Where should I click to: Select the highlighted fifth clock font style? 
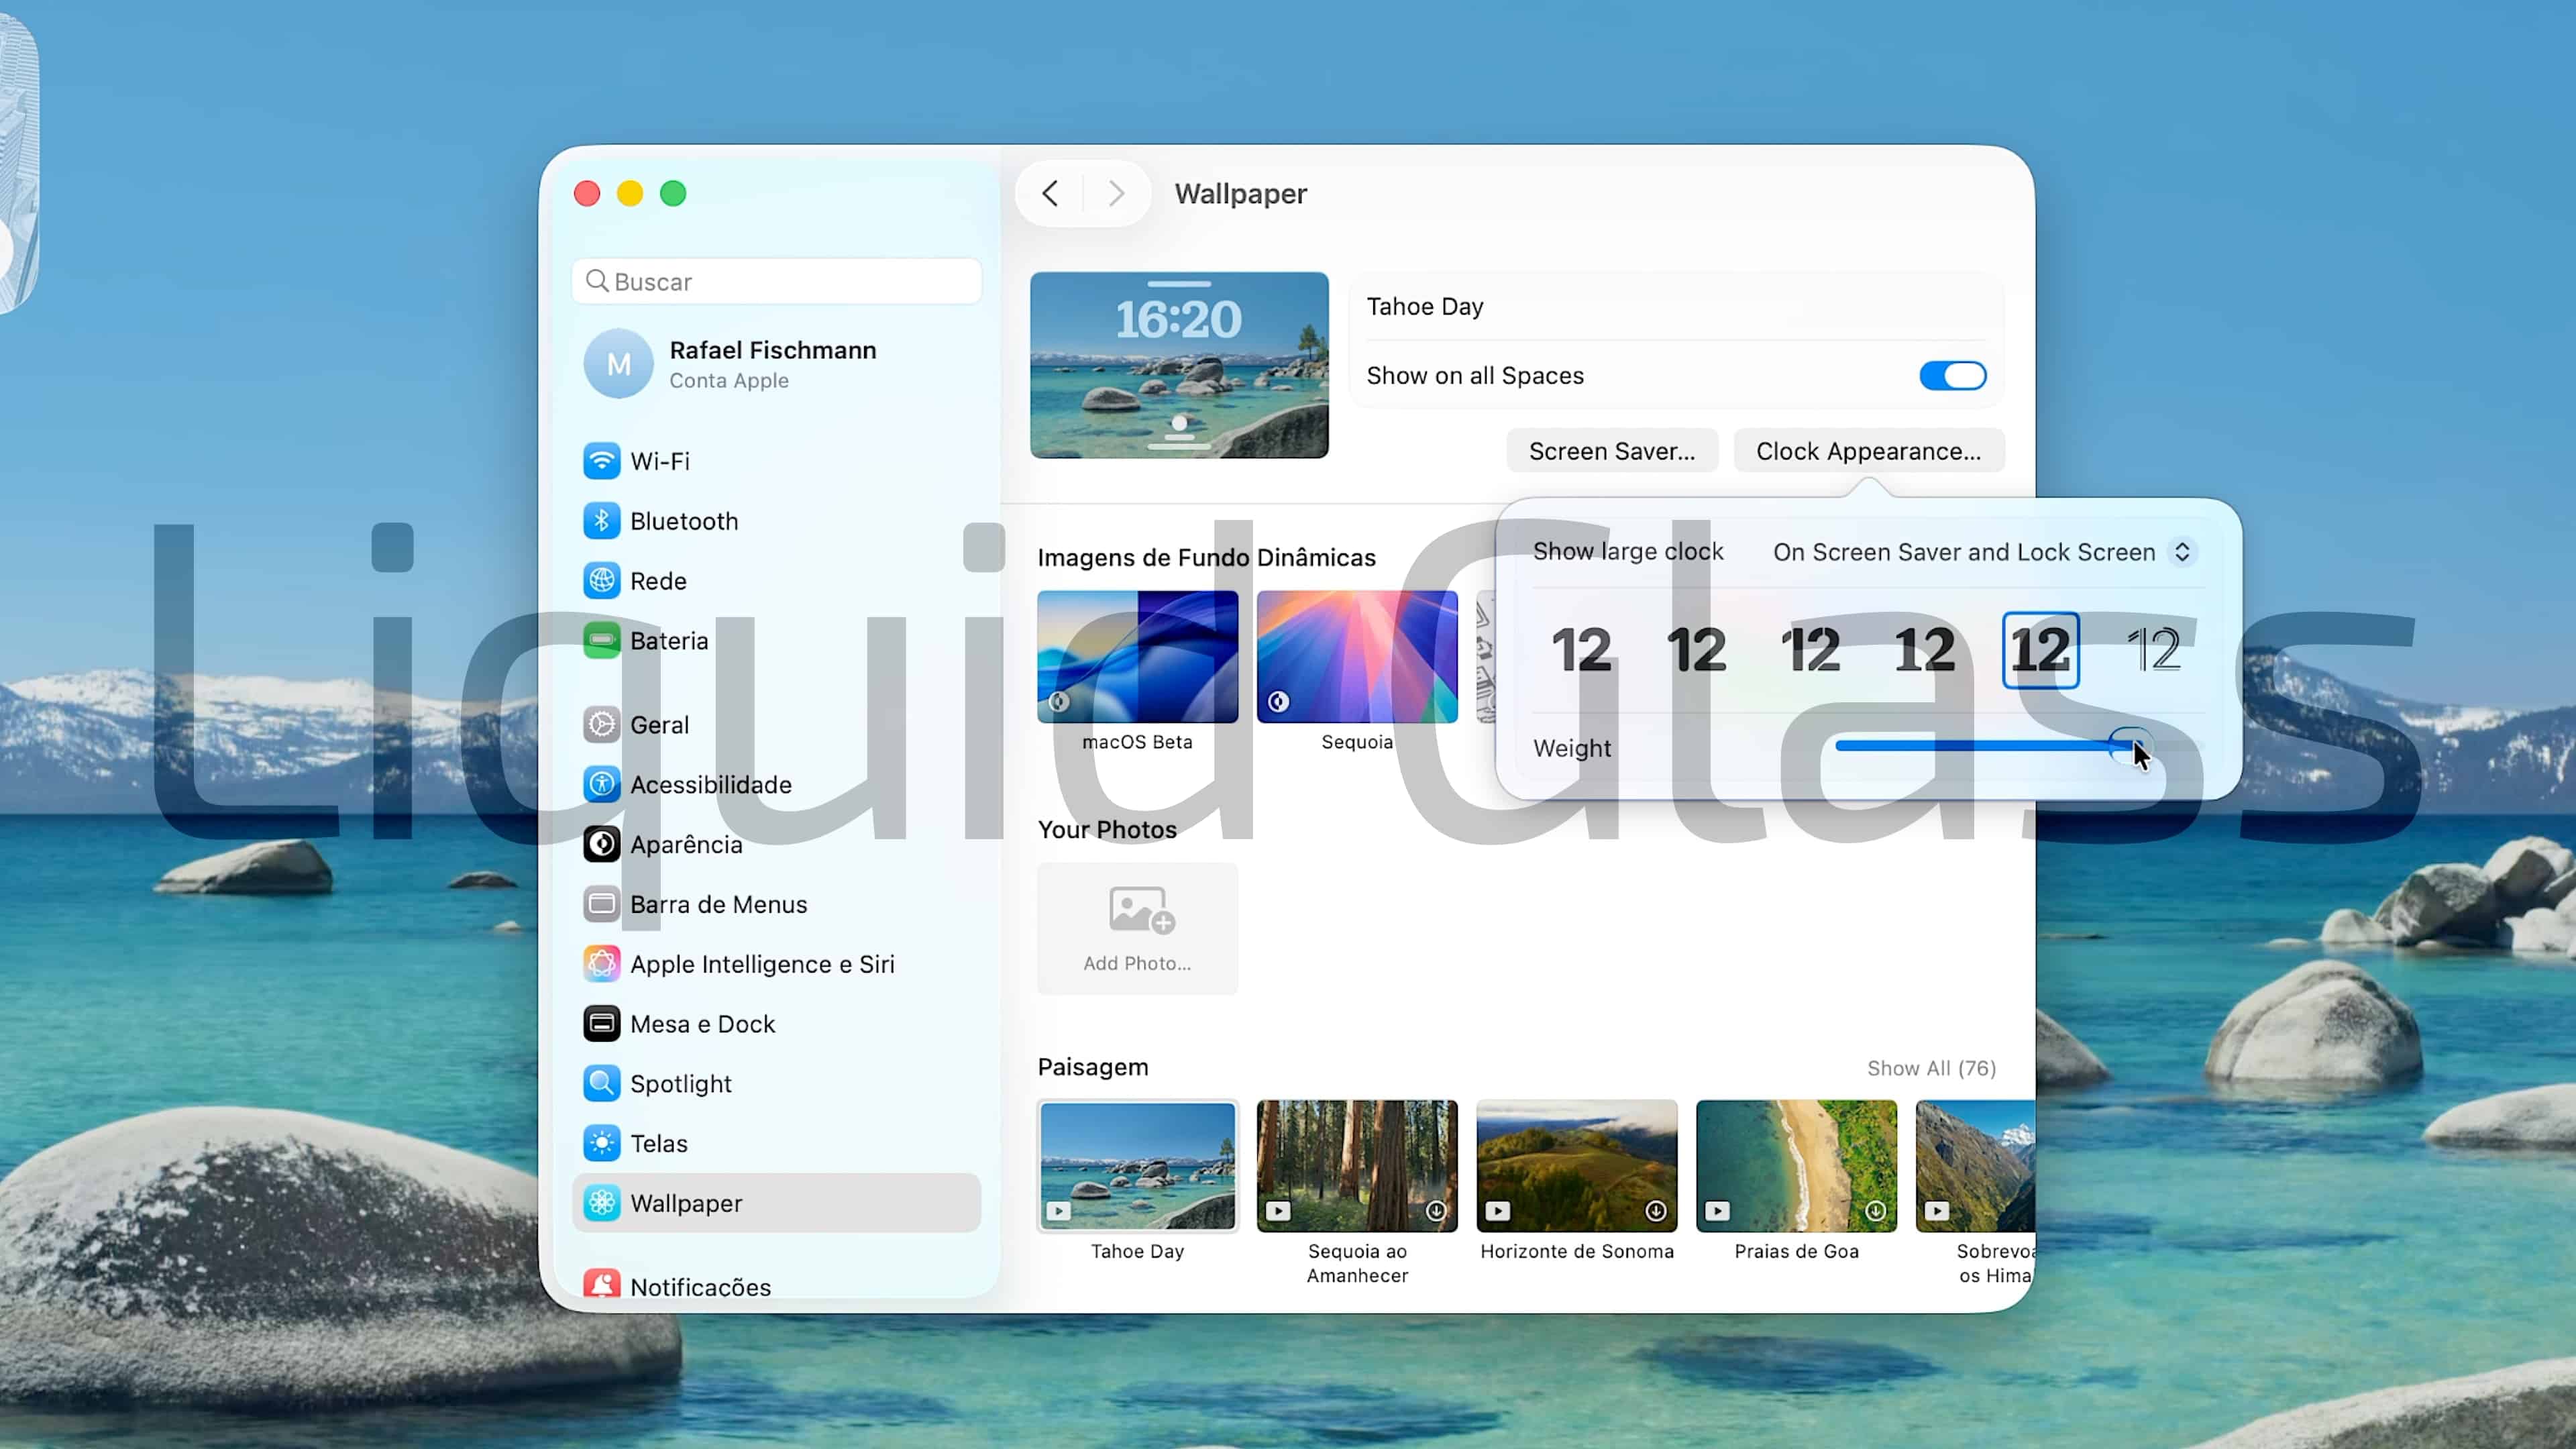tap(2041, 650)
